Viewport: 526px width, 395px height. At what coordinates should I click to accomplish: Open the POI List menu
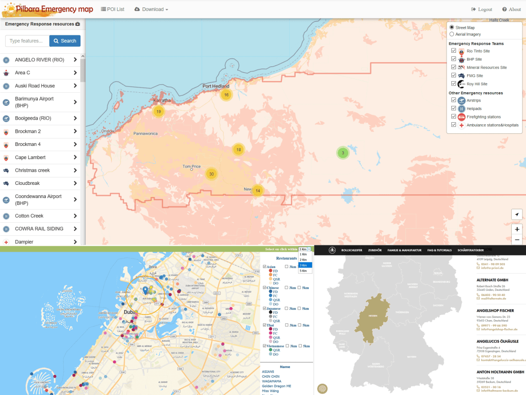coord(113,9)
